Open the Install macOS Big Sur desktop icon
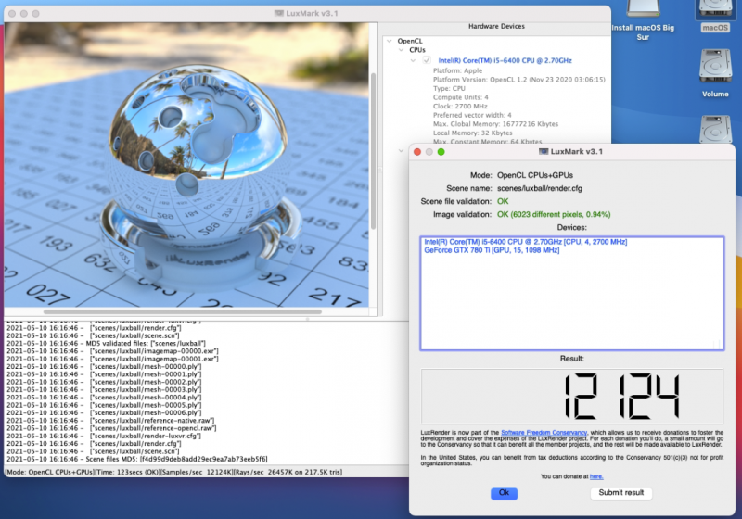 pos(643,19)
